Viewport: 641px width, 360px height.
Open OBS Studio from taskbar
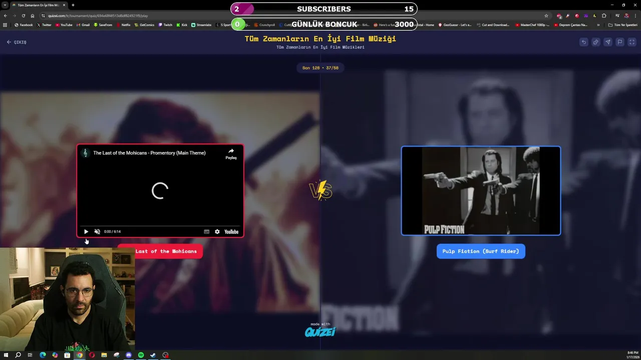pyautogui.click(x=165, y=355)
